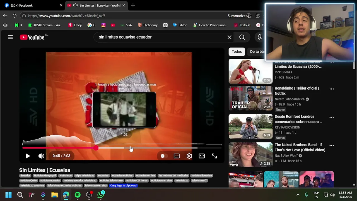The image size is (357, 201).
Task: Open the ChatGPT bookmark icon
Action: point(165,25)
